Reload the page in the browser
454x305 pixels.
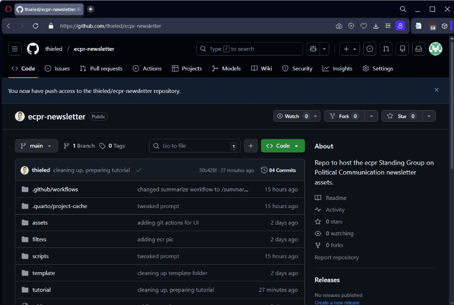coord(35,26)
